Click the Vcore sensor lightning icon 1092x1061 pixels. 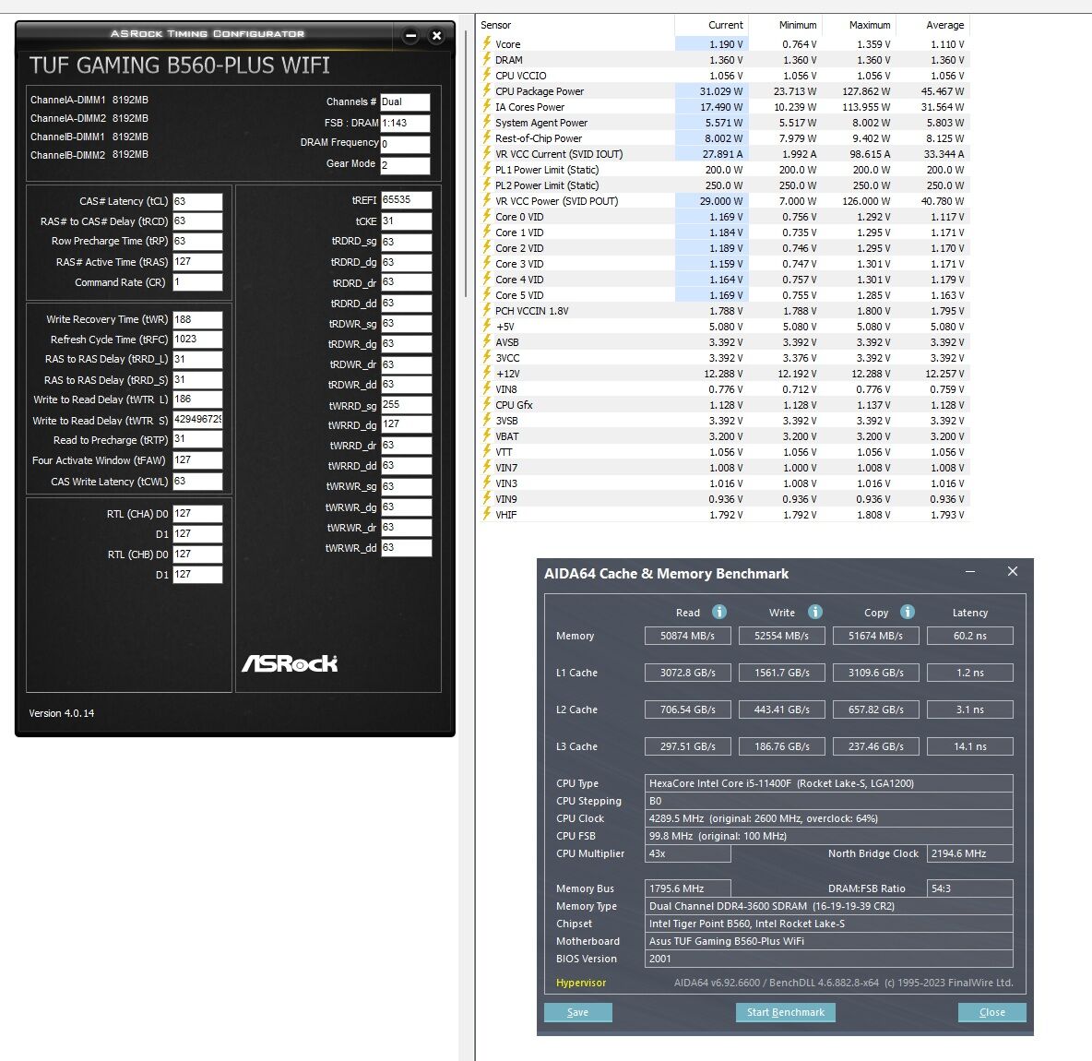click(487, 43)
